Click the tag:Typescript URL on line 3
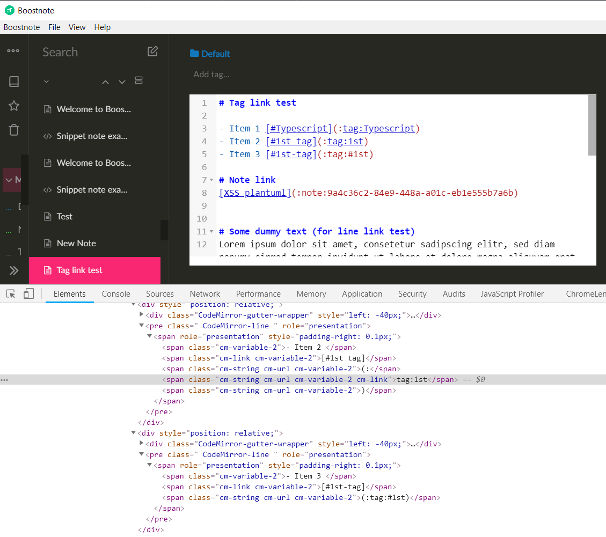 coord(379,128)
